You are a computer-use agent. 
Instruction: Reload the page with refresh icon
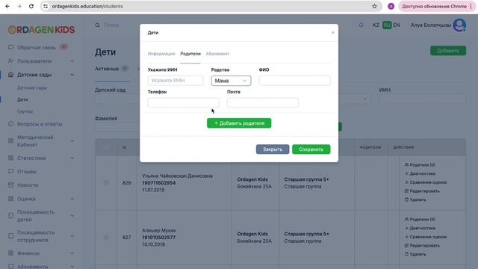31,6
